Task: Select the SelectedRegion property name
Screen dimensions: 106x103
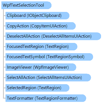Action: point(21,88)
